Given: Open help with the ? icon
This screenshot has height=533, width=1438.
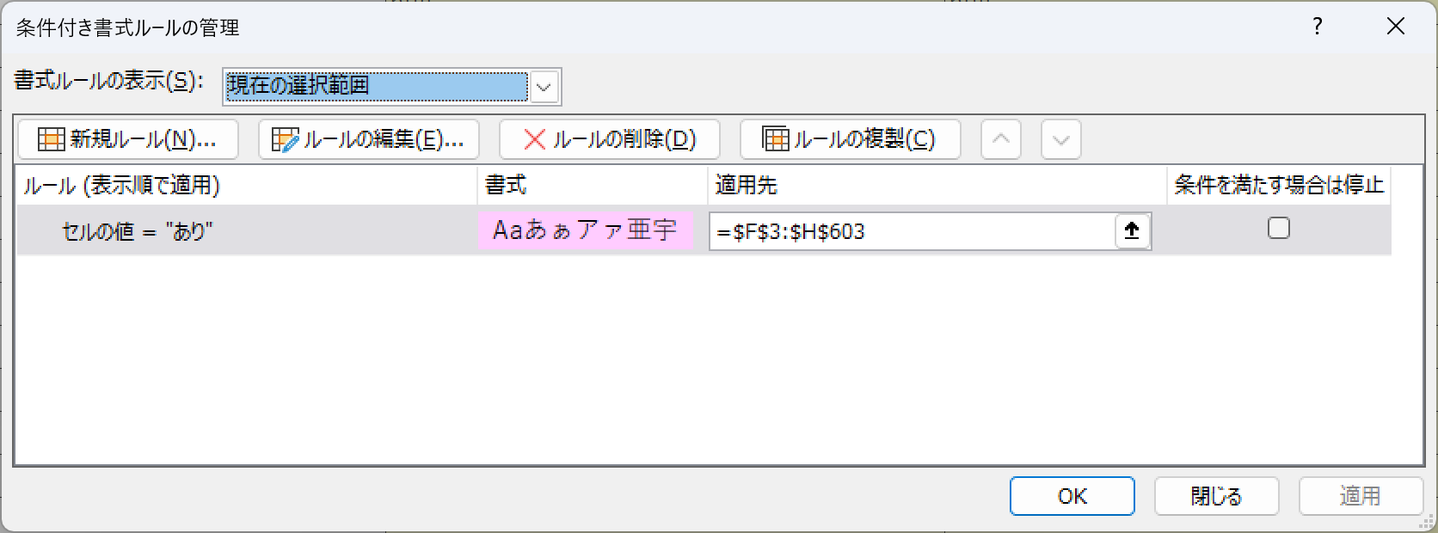Looking at the screenshot, I should [1317, 27].
